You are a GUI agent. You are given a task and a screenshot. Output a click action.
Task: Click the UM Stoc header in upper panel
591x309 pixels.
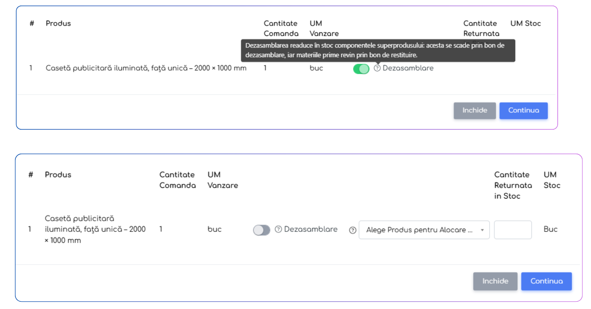pos(526,24)
